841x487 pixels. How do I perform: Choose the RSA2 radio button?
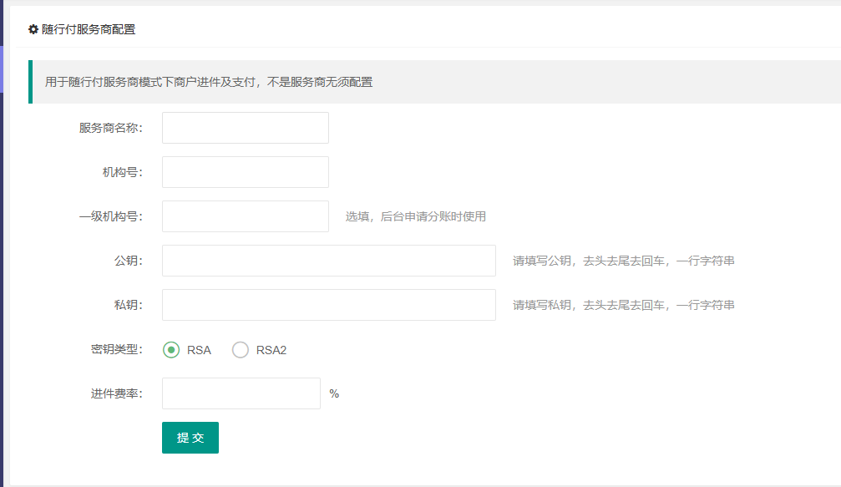(x=241, y=350)
